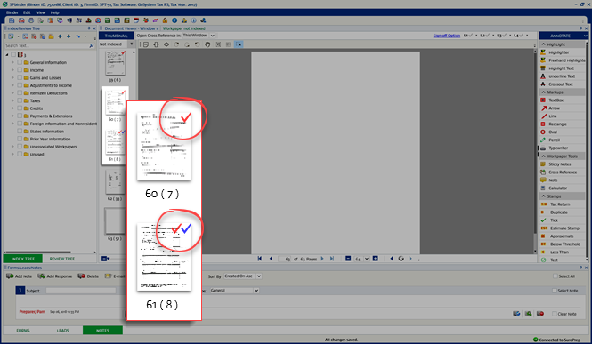Screen dimensions: 592x344
Task: Tick the Select Note checkbox
Action: [x=555, y=291]
